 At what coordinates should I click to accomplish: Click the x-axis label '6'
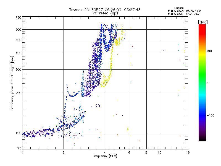point(129,152)
